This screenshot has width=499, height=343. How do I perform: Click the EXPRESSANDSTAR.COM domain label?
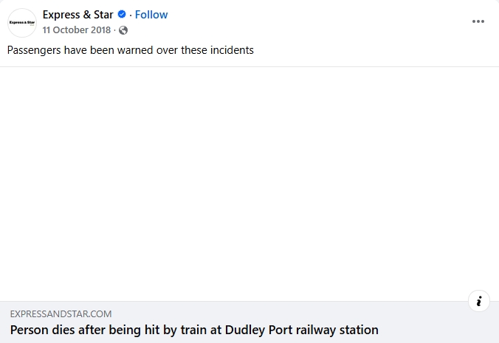61,314
